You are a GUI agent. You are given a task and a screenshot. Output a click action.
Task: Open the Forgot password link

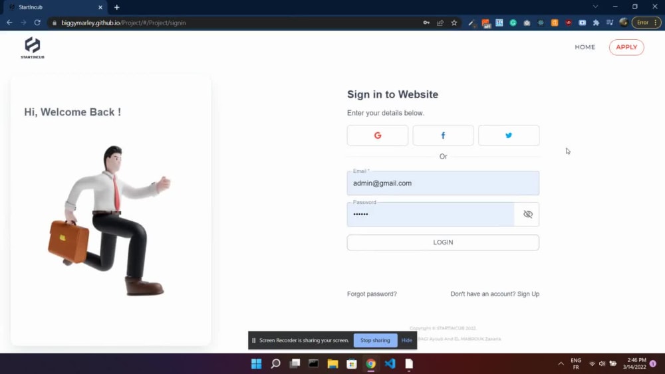372,294
